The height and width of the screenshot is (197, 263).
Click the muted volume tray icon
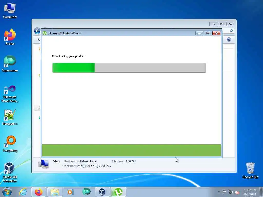coord(237,192)
